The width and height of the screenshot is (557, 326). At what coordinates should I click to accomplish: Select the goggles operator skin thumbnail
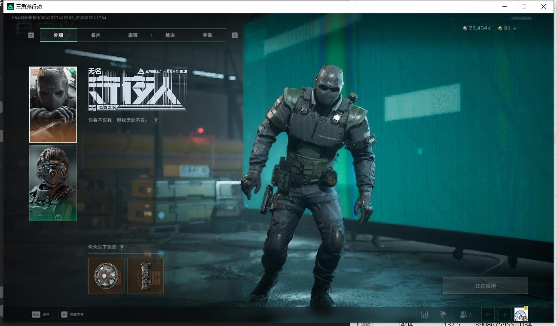pyautogui.click(x=53, y=183)
